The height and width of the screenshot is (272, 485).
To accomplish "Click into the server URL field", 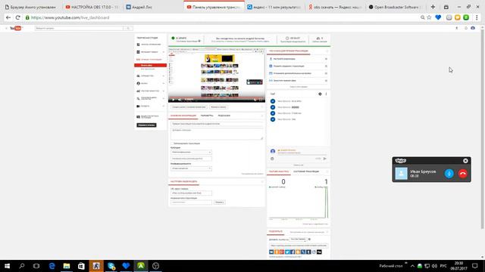I will coord(191,193).
